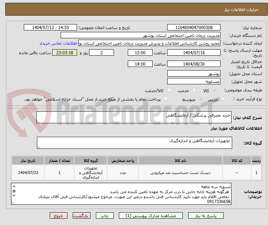The height and width of the screenshot is (225, 268).
Task: Click the استان محل تحویل field بوشهر
Action: click(194, 73)
